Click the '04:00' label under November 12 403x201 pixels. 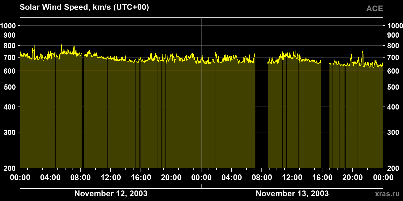point(50,178)
